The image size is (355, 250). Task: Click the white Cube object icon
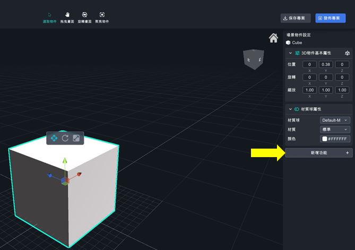coord(288,42)
